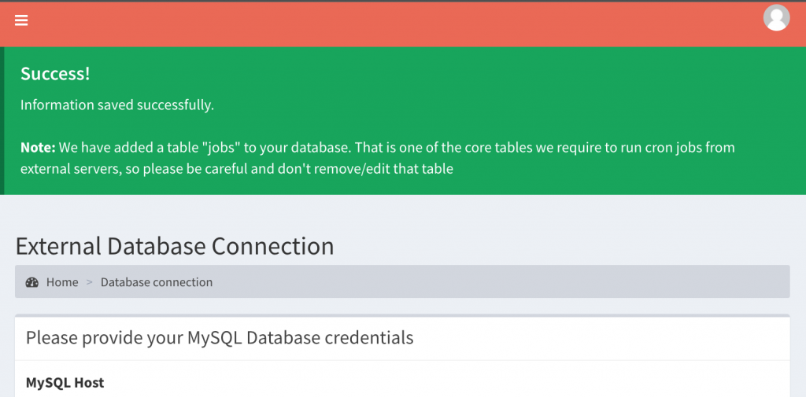Viewport: 806px width, 397px height.
Task: Click the dashboard gauge icon in breadcrumb
Action: (x=31, y=282)
